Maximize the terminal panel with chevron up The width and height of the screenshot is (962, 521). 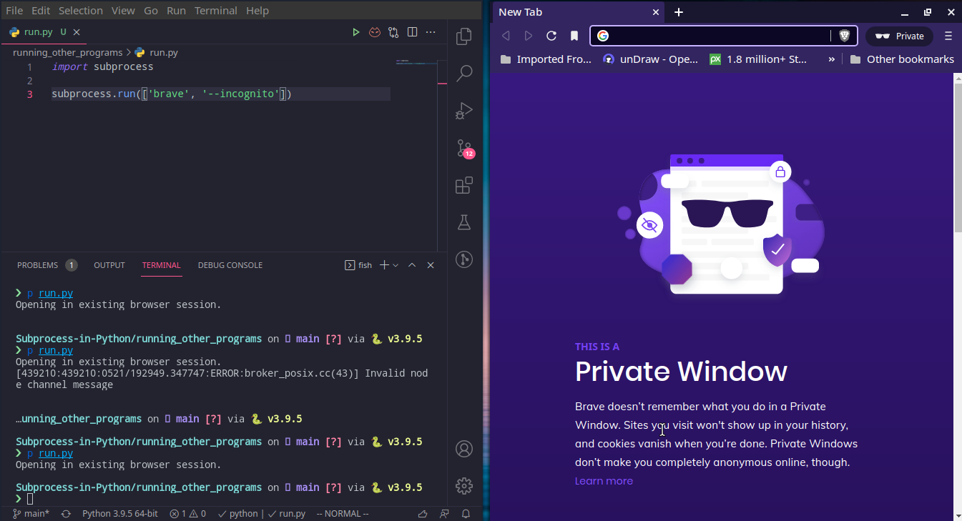[x=412, y=265]
